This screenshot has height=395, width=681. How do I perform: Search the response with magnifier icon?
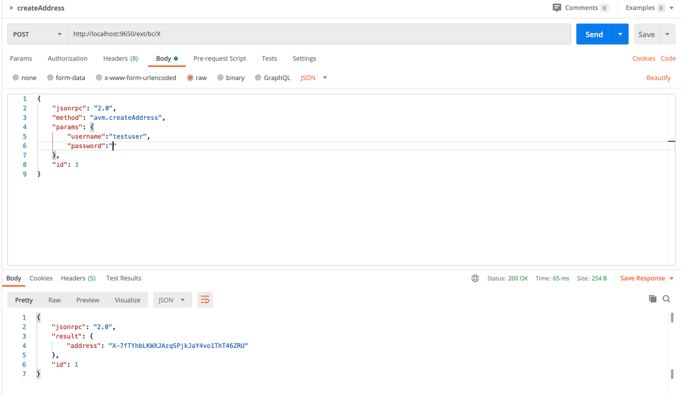click(x=666, y=299)
